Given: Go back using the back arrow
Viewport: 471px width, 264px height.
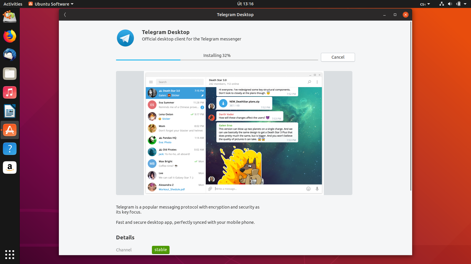Looking at the screenshot, I should click(x=65, y=14).
